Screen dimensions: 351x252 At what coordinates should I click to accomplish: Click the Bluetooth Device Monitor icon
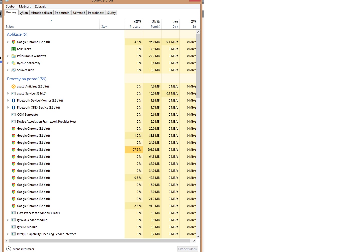[x=14, y=101]
